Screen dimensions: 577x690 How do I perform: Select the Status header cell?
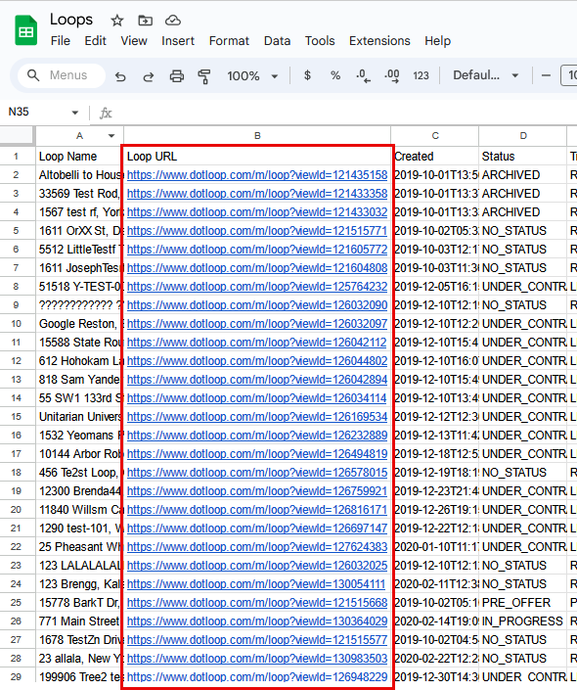[x=523, y=157]
